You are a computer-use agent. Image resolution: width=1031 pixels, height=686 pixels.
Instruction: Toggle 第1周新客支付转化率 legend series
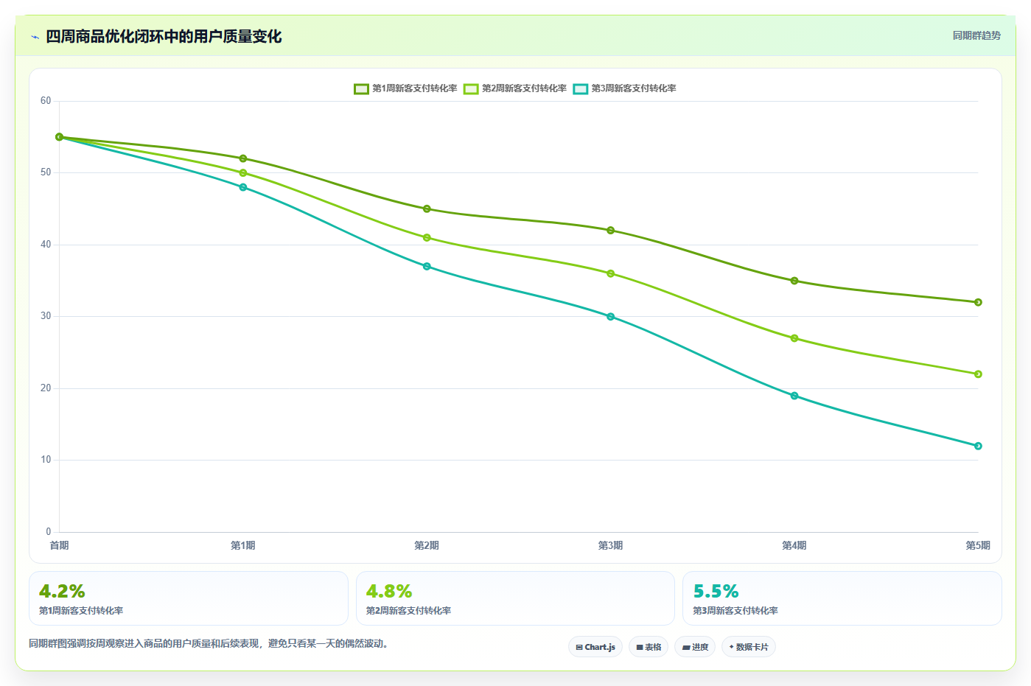pyautogui.click(x=405, y=88)
